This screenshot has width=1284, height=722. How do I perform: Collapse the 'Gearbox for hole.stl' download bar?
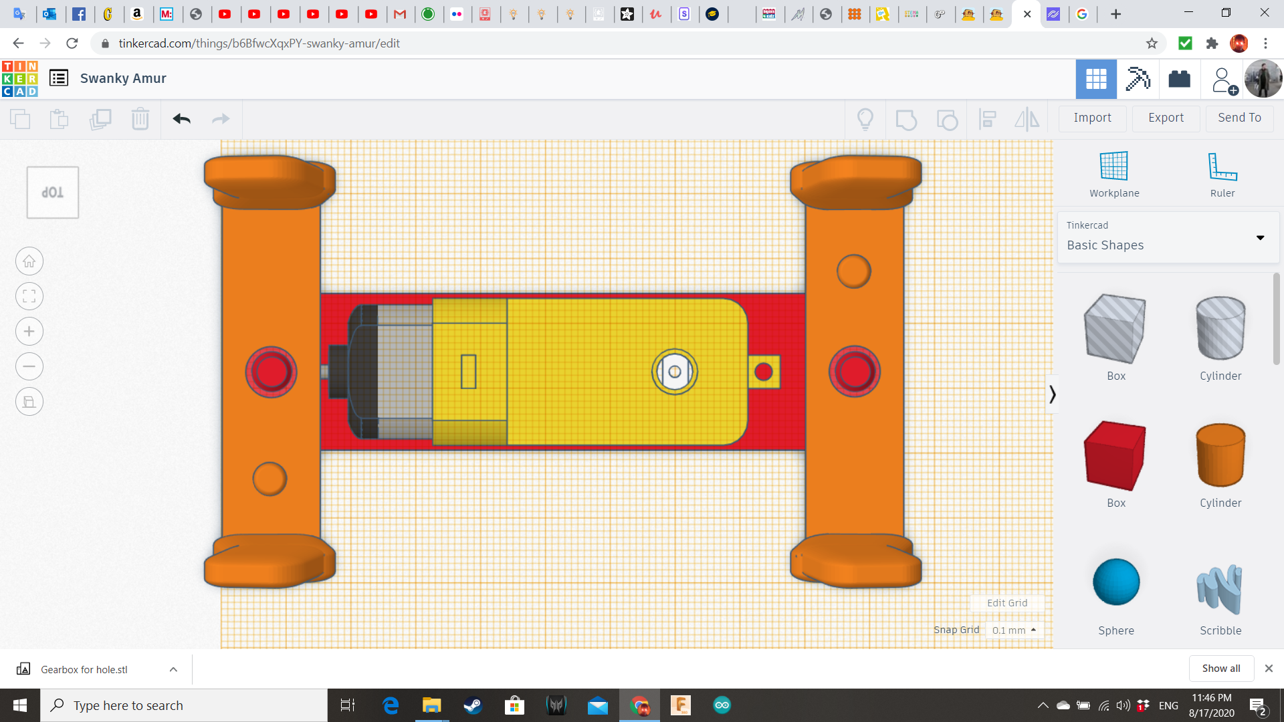[173, 669]
